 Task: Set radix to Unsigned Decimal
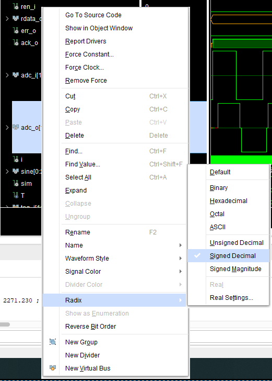(228, 243)
